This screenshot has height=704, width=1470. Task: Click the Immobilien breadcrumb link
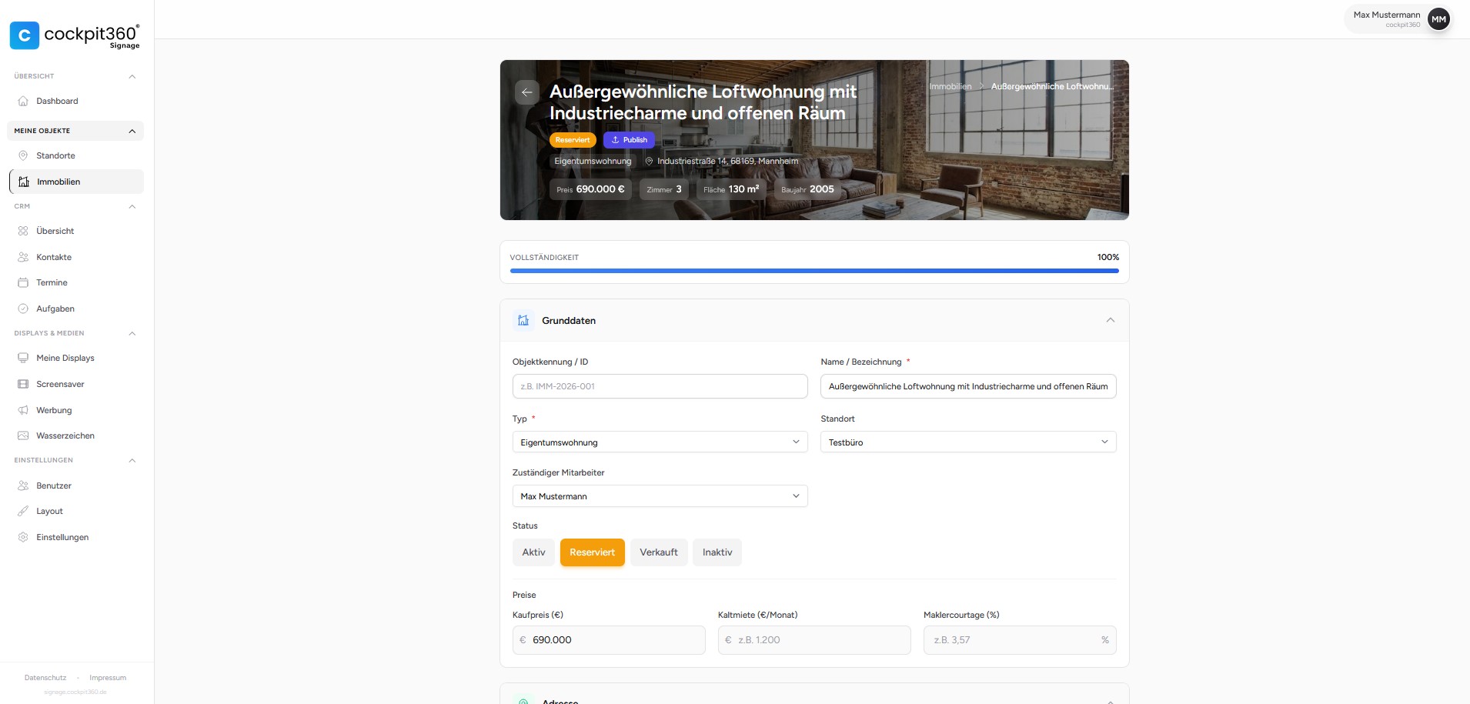pyautogui.click(x=950, y=86)
